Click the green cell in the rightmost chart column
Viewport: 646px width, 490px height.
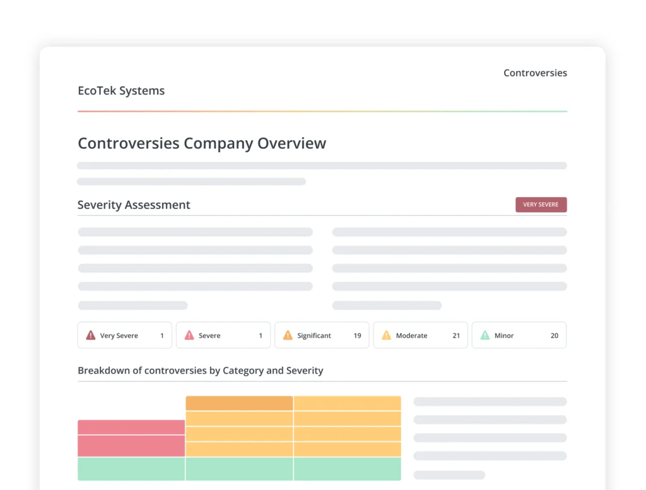(x=347, y=469)
